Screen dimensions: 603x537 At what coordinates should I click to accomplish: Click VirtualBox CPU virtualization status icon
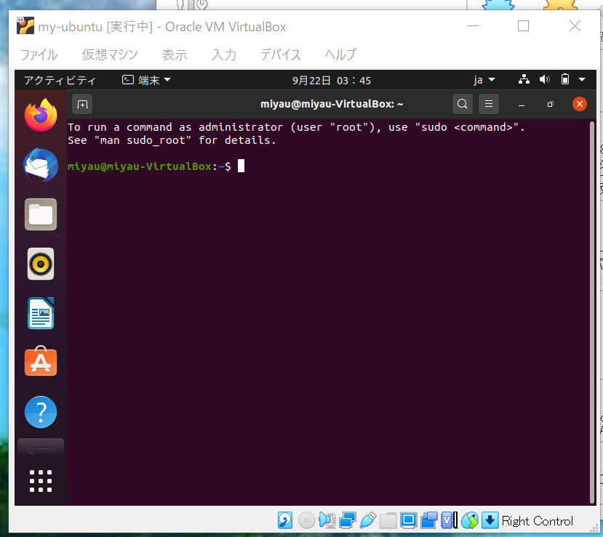[450, 521]
